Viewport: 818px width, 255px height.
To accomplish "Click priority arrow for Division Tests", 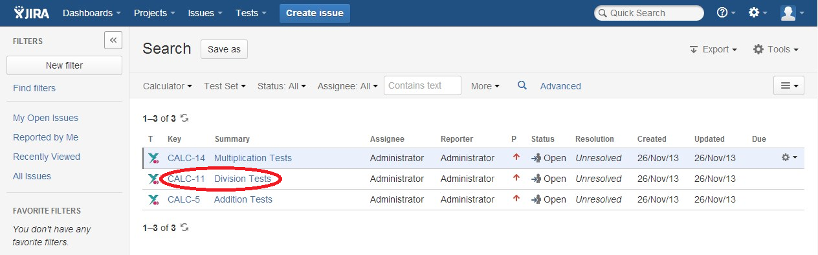I will point(516,178).
